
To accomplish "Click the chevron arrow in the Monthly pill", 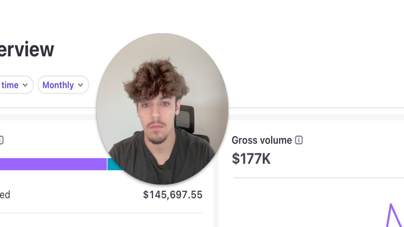I will [80, 85].
